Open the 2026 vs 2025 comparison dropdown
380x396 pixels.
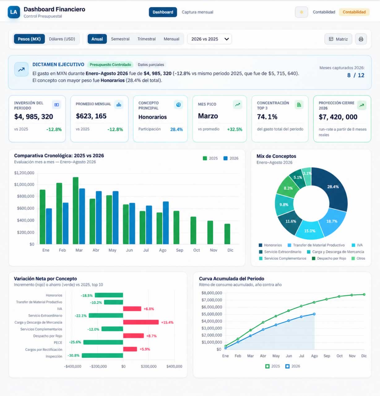(209, 39)
